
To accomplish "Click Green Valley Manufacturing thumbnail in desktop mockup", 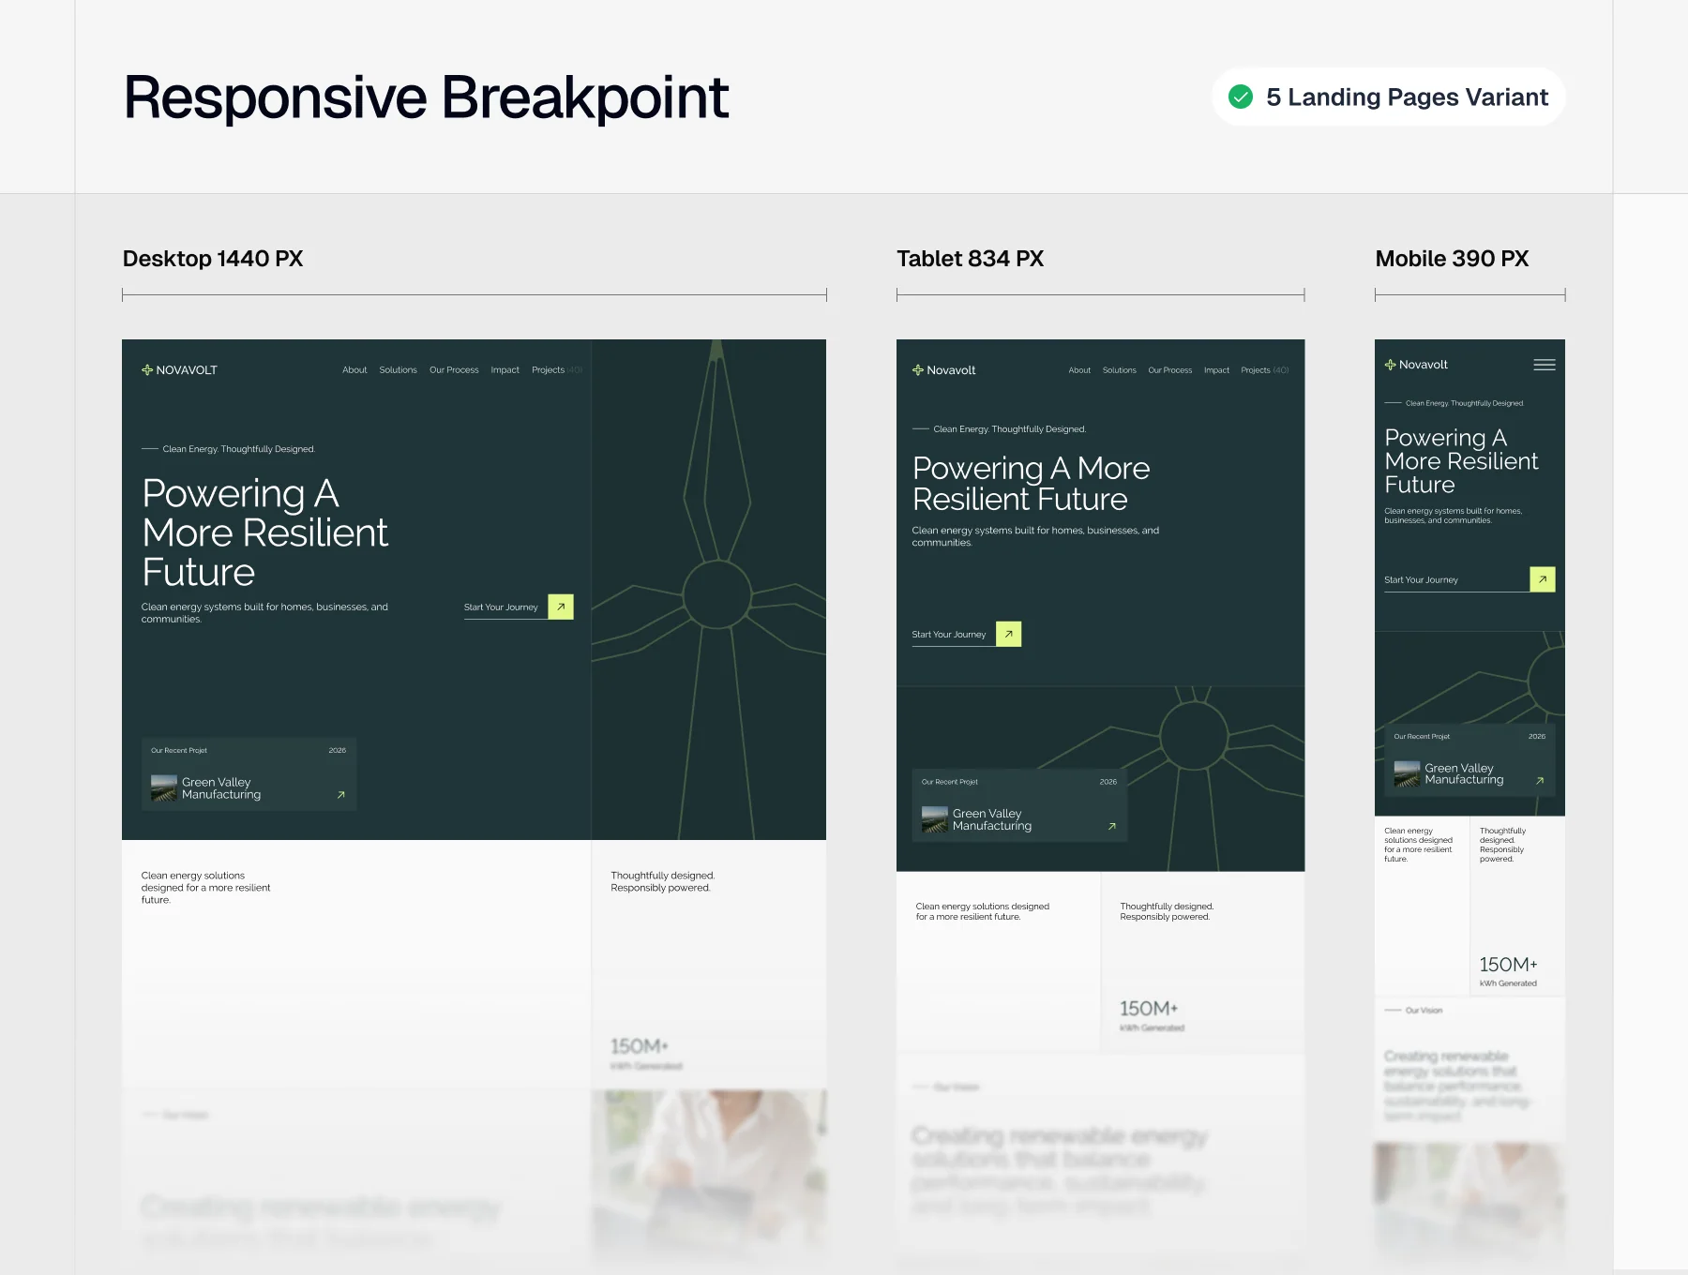I will click(x=164, y=787).
